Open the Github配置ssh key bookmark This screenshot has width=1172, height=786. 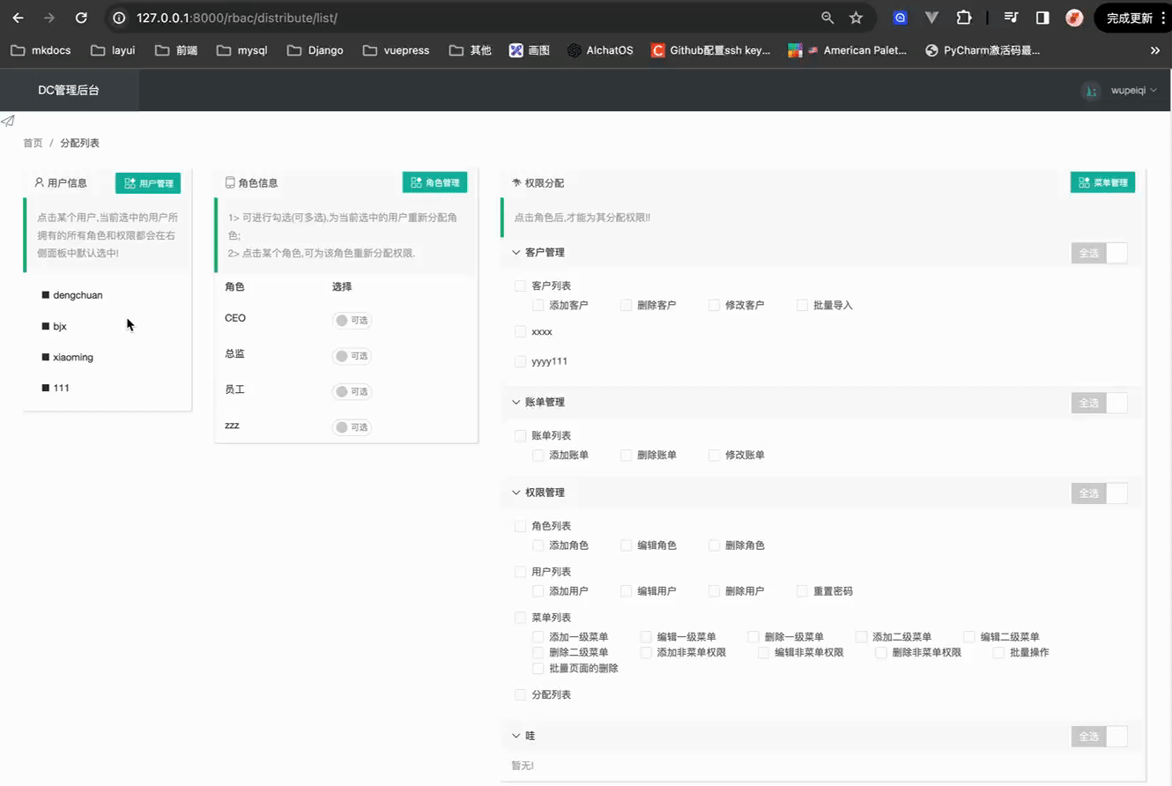click(710, 50)
